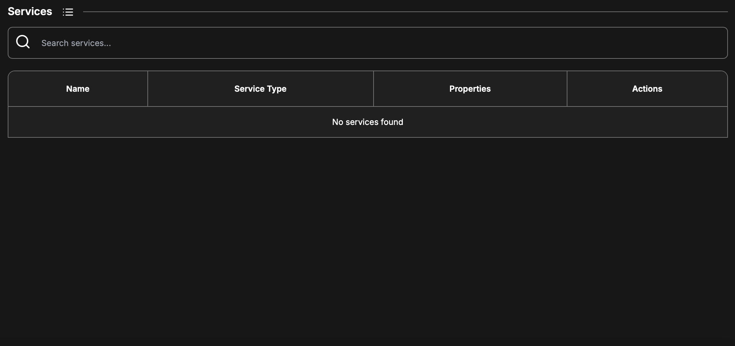735x346 pixels.
Task: Click blank space inside the services search bar
Action: (x=505, y=43)
